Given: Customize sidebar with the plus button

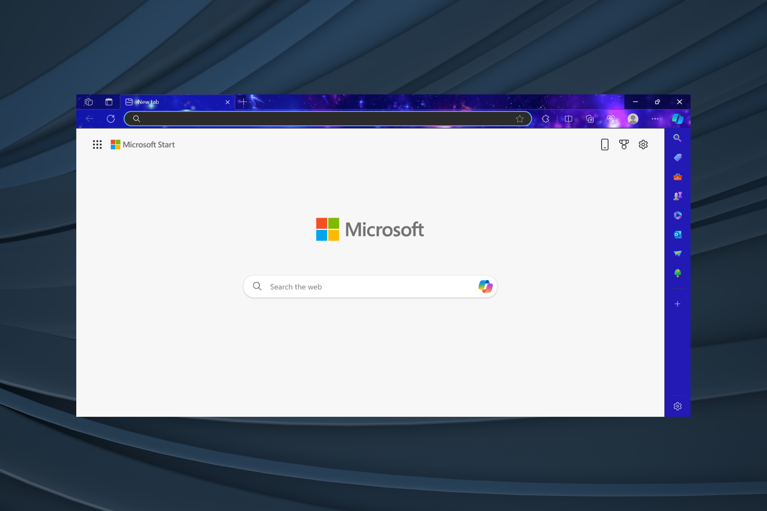Looking at the screenshot, I should pos(678,304).
